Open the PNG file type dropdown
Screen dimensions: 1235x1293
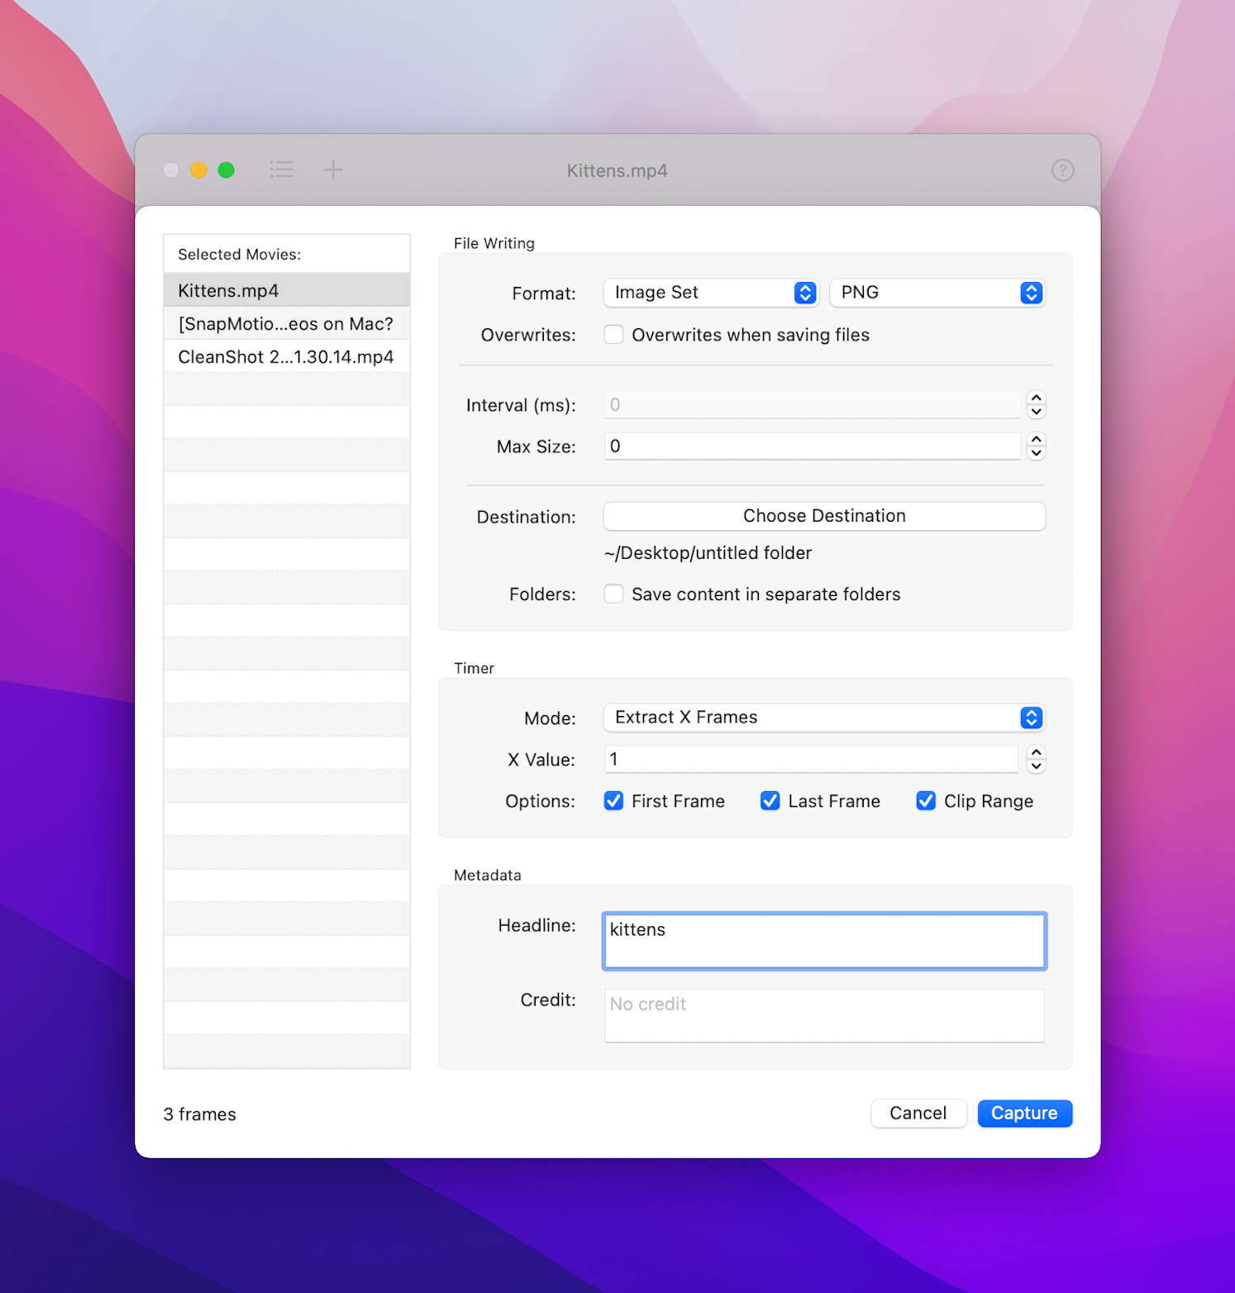click(937, 293)
